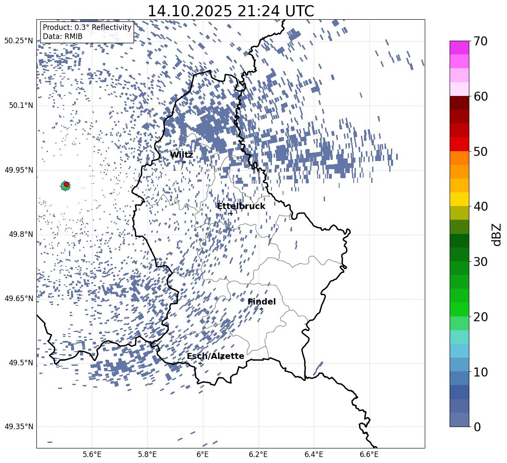The image size is (507, 463).
Task: Click the Esch/Alzette city label
Action: tap(215, 356)
